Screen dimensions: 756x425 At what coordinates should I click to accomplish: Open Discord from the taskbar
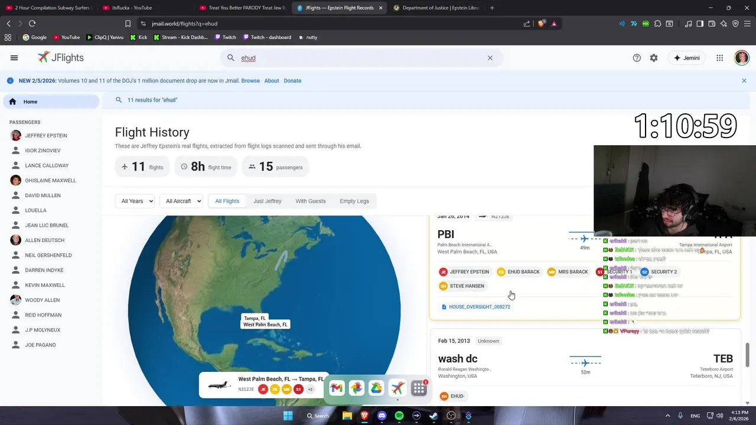[x=382, y=416]
